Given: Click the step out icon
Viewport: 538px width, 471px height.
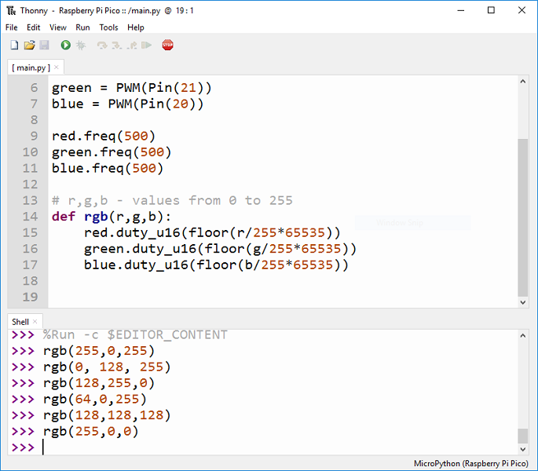Looking at the screenshot, I should click(130, 46).
